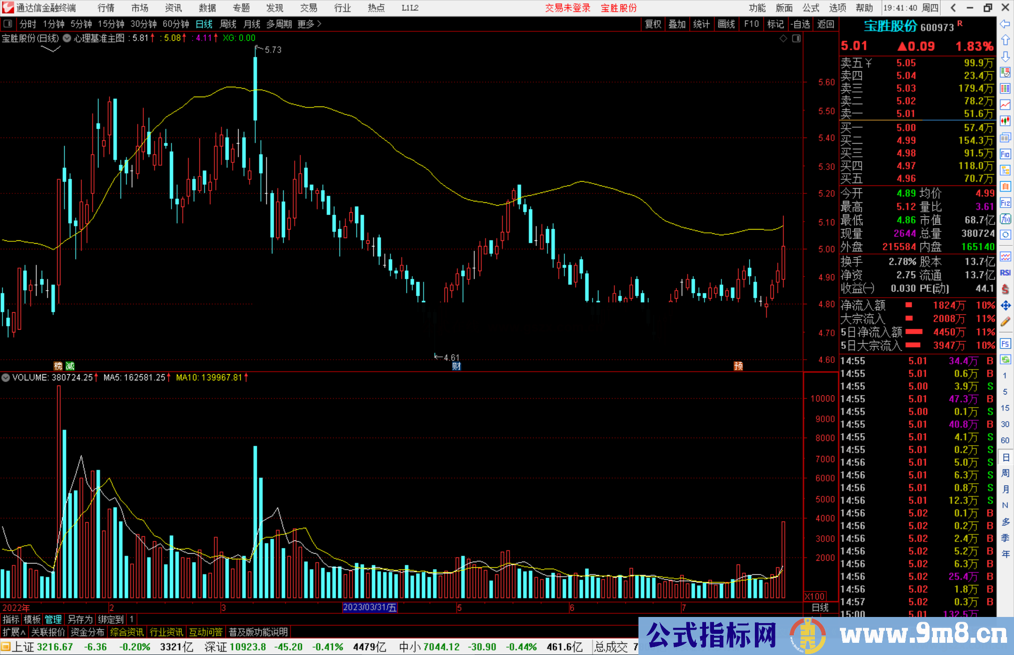Open the 行情 menu
The height and width of the screenshot is (655, 1014).
tap(106, 8)
